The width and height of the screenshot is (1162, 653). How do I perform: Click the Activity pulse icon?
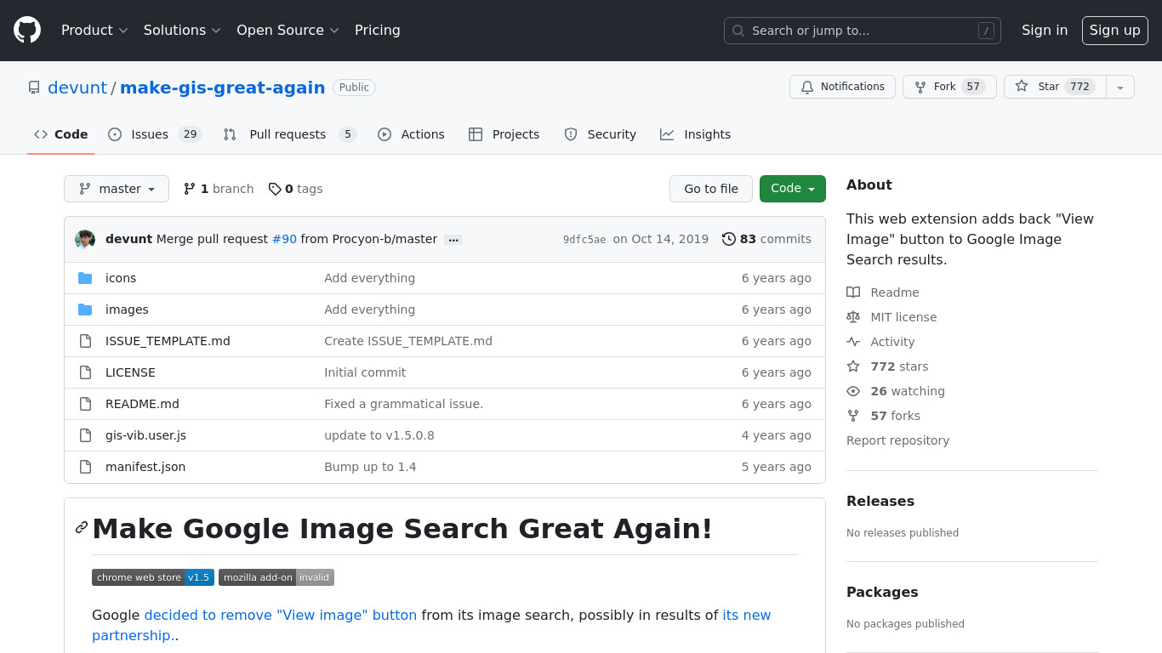coord(853,342)
